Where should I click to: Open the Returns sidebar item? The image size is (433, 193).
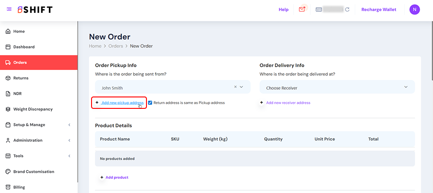21,78
